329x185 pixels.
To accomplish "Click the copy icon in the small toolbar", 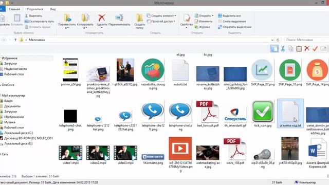I will 291,49.
